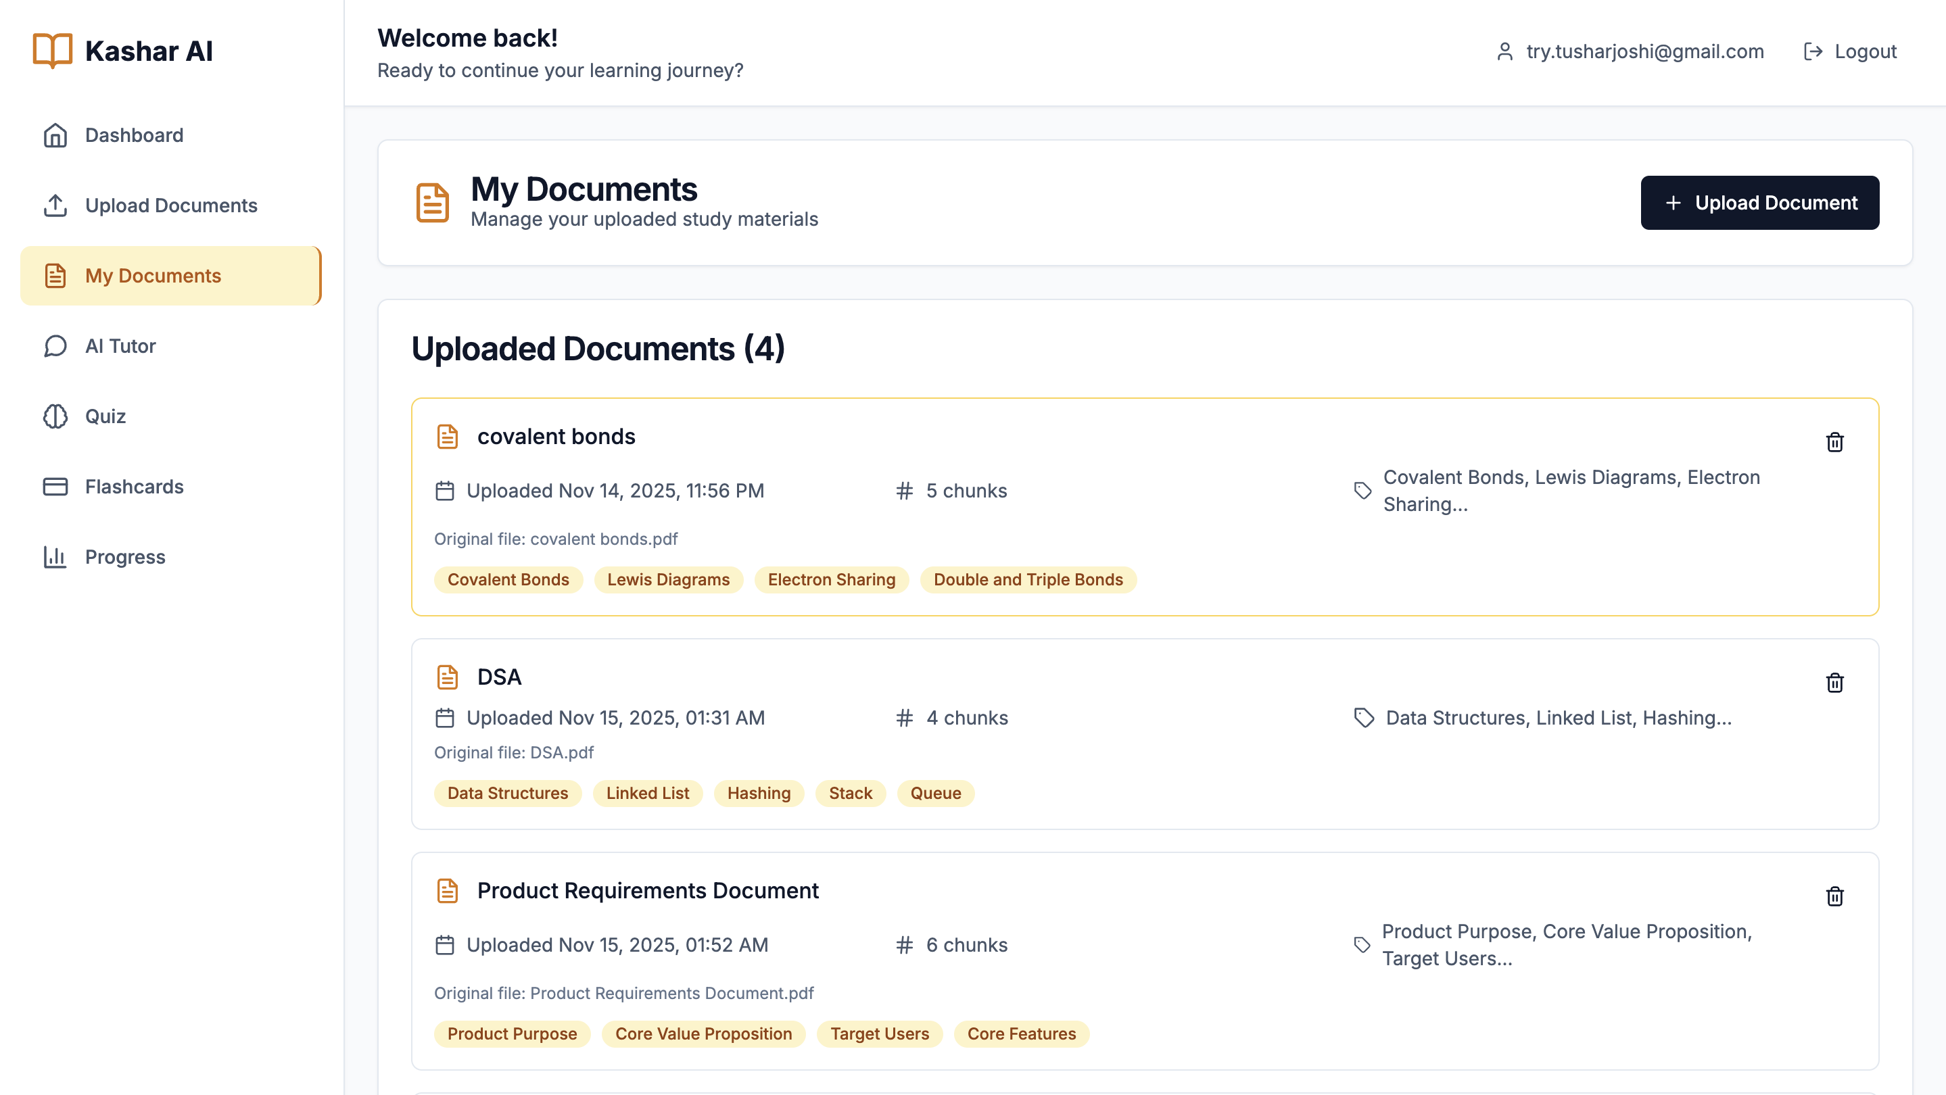
Task: Click the Covalent Bonds topic tag
Action: tap(508, 580)
